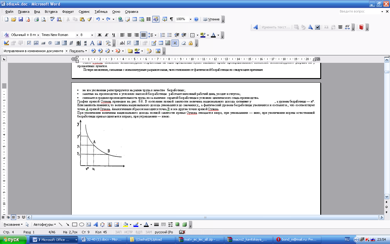Insert a table from standard toolbar
Image resolution: width=390 pixels, height=244 pixels.
(x=134, y=19)
